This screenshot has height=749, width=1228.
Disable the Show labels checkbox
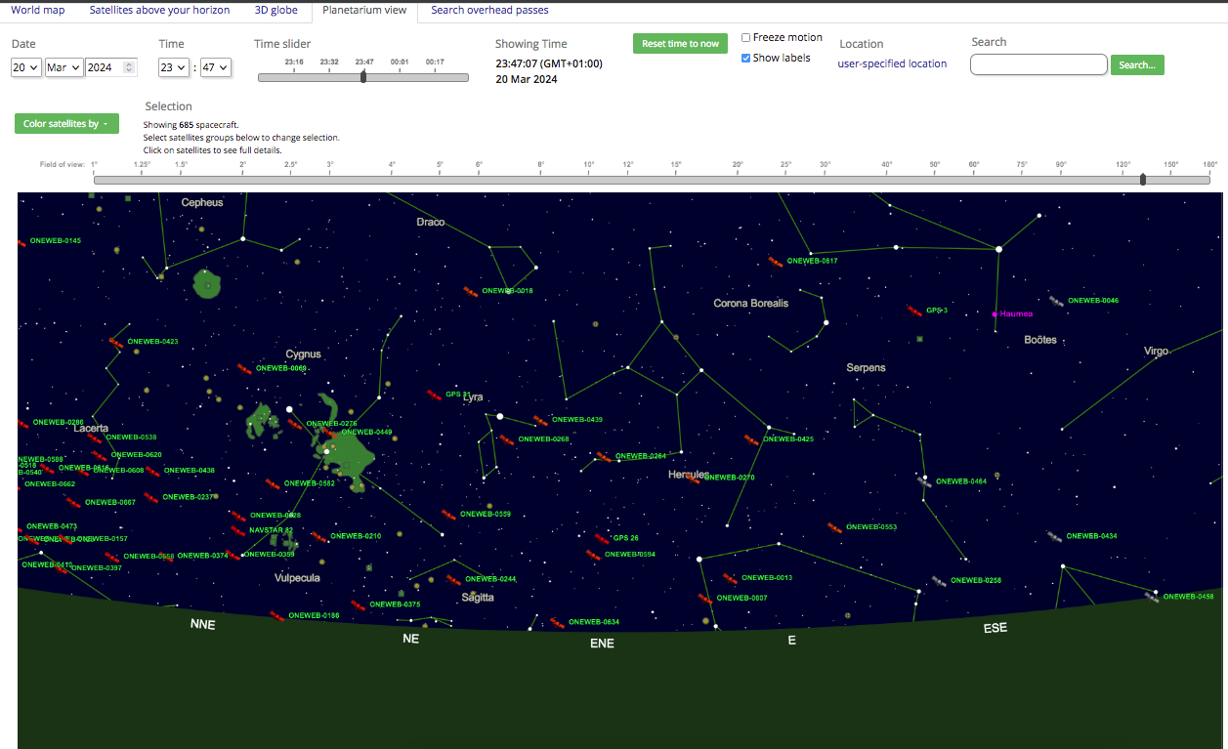pos(746,59)
